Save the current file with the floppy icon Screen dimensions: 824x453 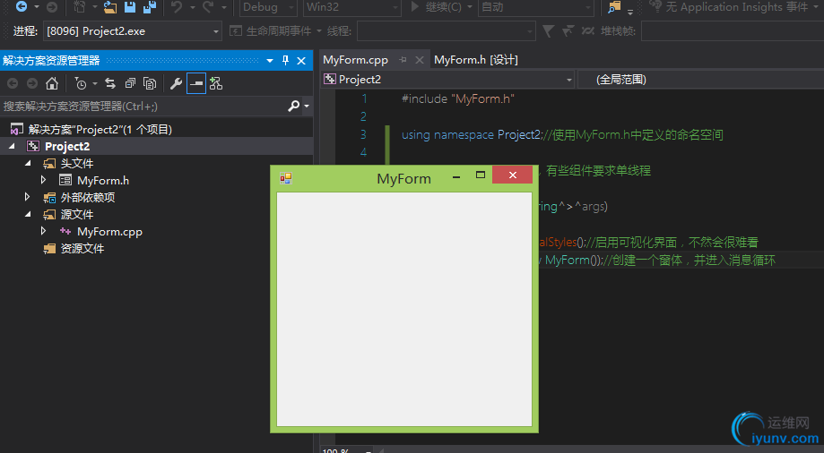[130, 6]
